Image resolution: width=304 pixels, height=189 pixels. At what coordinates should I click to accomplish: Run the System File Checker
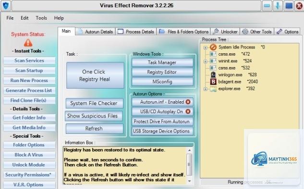tap(94, 103)
